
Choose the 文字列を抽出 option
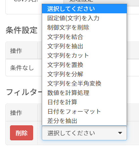pyautogui.click(x=84, y=46)
